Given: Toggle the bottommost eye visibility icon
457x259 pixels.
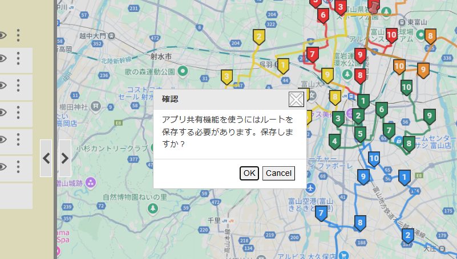Looking at the screenshot, I should (x=2, y=167).
